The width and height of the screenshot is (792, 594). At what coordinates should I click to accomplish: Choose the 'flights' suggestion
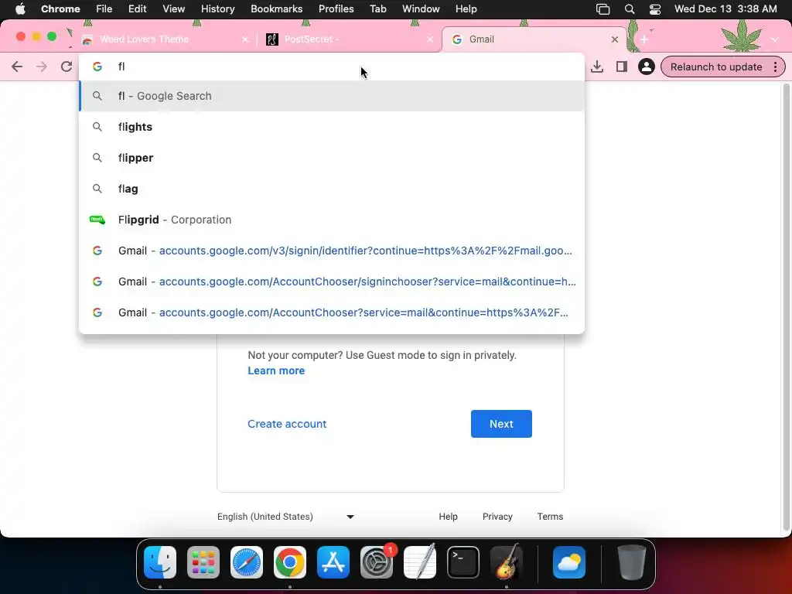tap(332, 127)
